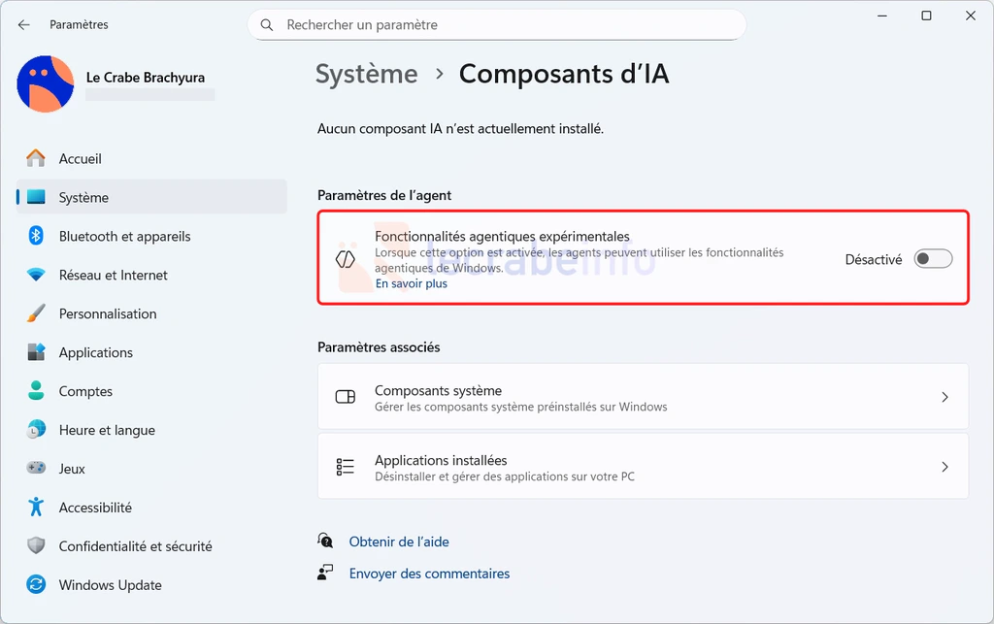Click the Système breadcrumb in header
Viewport: 994px width, 624px height.
367,74
